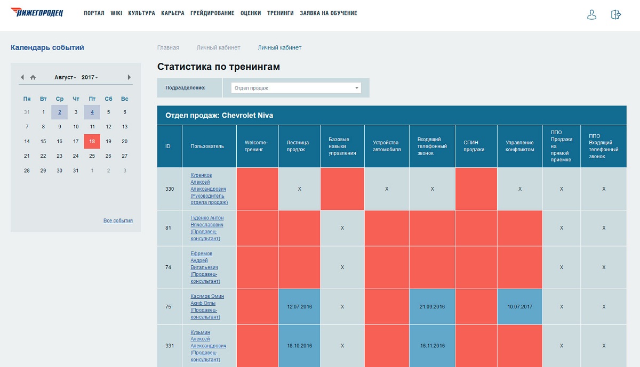Open the 2017 year selector
Screen dimensions: 640x367
[90, 77]
